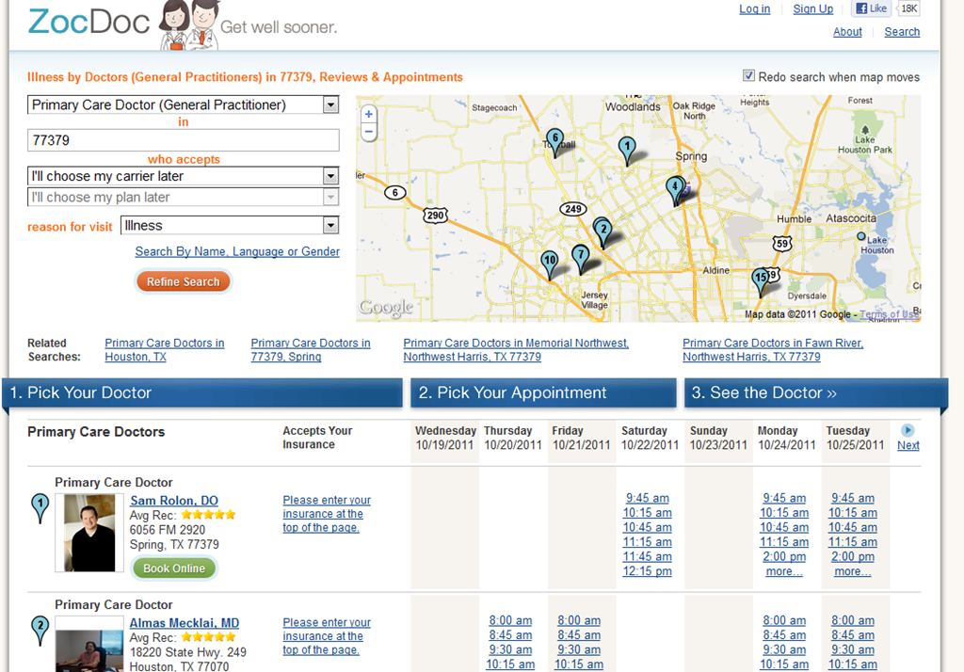Show more Tuesday slots for Sam Rolon

852,571
